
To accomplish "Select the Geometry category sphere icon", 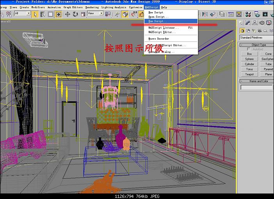I will tap(242, 31).
